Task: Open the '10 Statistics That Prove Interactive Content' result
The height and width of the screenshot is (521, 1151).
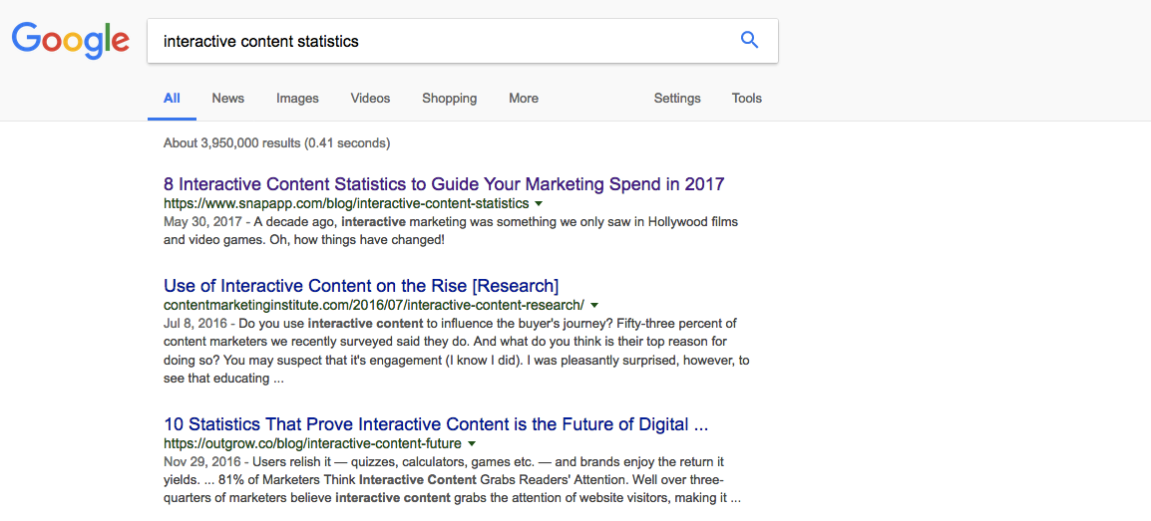Action: (x=436, y=424)
